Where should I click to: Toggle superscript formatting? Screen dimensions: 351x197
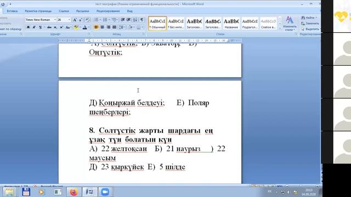(x=61, y=27)
